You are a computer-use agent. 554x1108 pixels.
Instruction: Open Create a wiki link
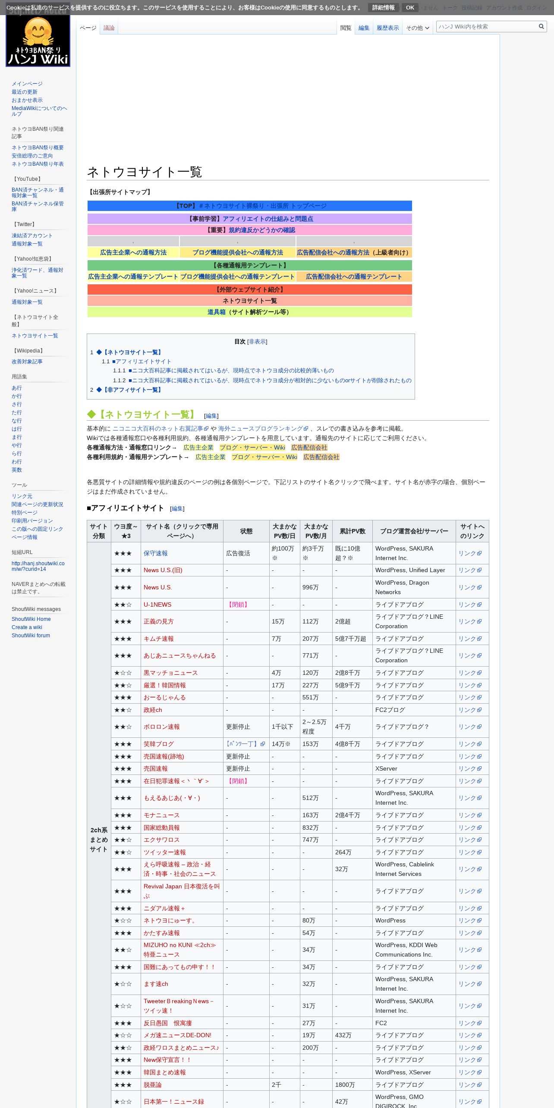click(27, 627)
